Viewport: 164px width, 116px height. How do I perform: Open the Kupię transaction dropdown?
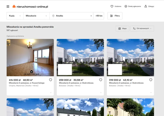pos(15,16)
